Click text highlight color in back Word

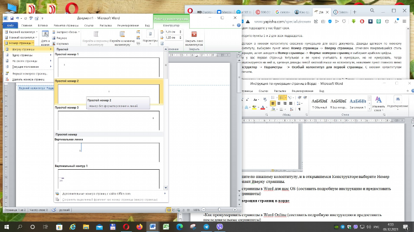click(254, 107)
